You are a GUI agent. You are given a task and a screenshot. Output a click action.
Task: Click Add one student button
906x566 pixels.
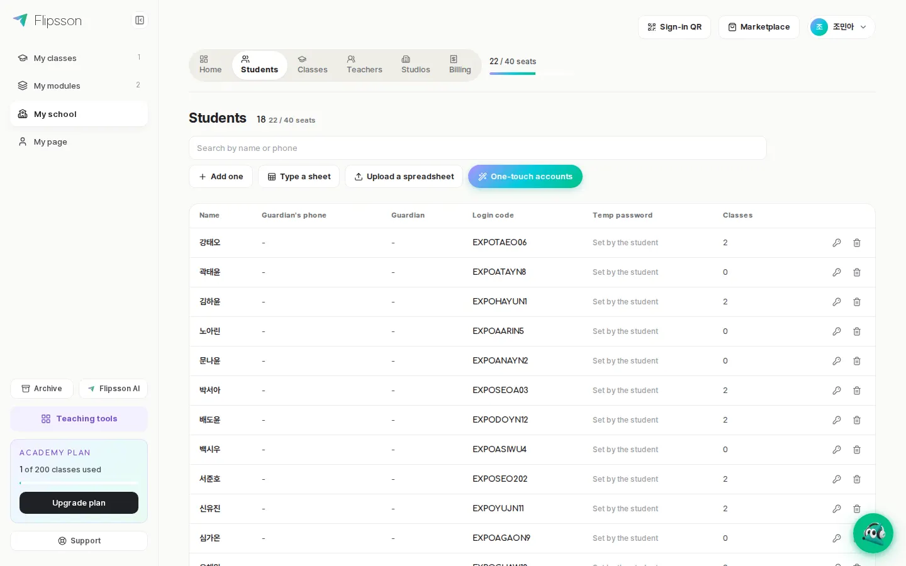221,177
